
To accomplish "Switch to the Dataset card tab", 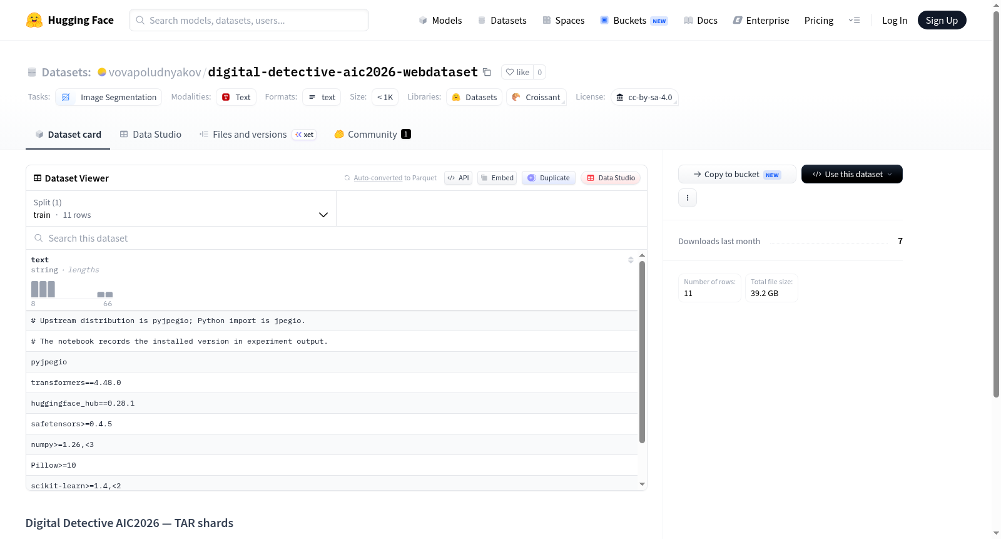I will coord(68,134).
